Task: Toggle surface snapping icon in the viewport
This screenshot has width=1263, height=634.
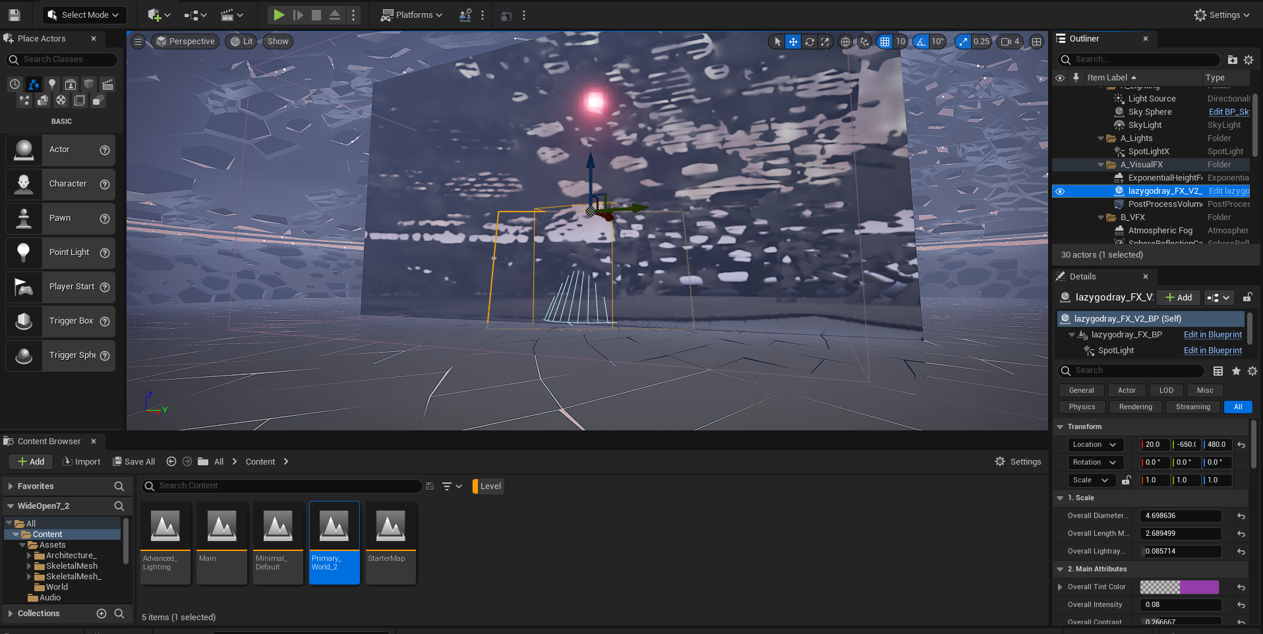Action: coord(864,42)
